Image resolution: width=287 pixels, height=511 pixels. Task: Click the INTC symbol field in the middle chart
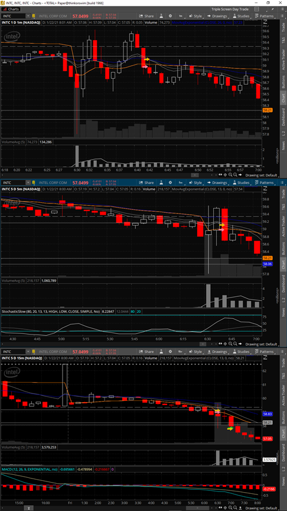tap(14, 183)
